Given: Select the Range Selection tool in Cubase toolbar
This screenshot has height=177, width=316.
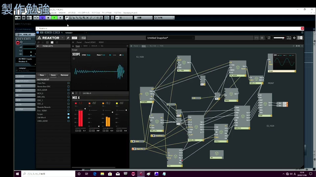Looking at the screenshot, I should pyautogui.click(x=70, y=18).
